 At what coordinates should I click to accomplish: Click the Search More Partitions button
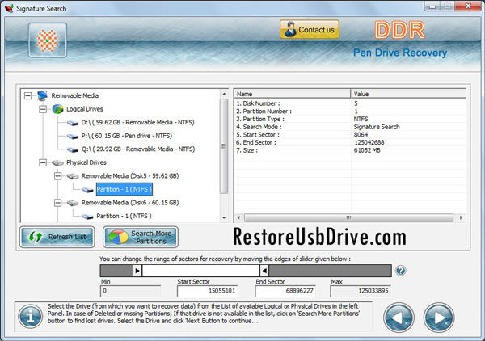141,237
